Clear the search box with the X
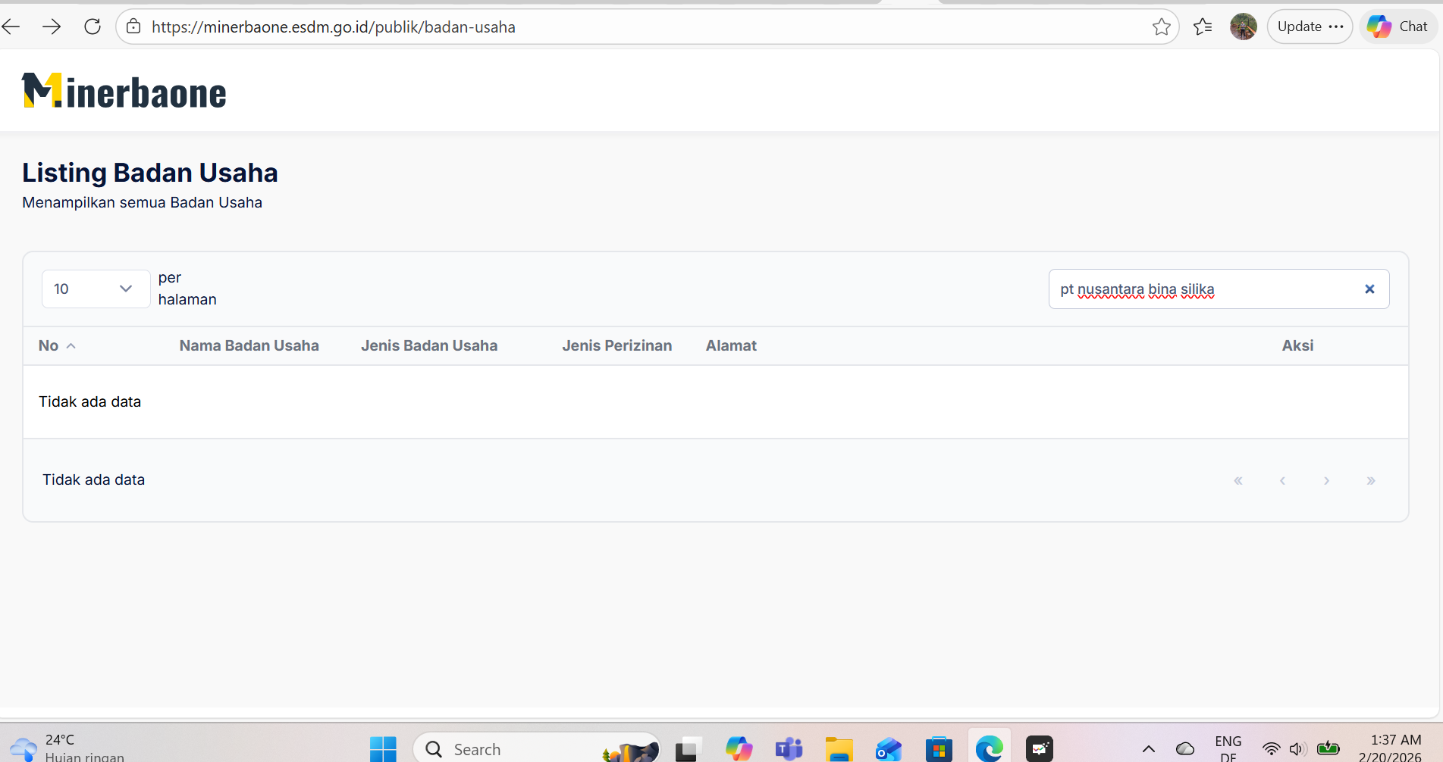 [x=1369, y=289]
